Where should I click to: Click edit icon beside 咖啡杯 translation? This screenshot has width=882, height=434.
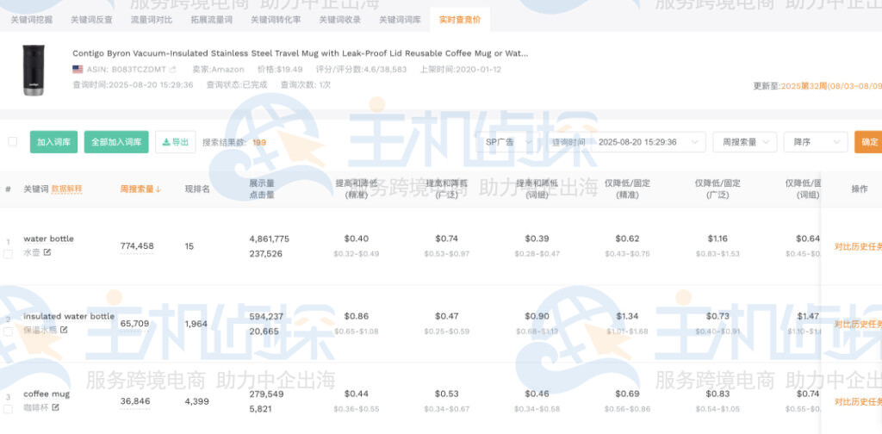point(55,407)
